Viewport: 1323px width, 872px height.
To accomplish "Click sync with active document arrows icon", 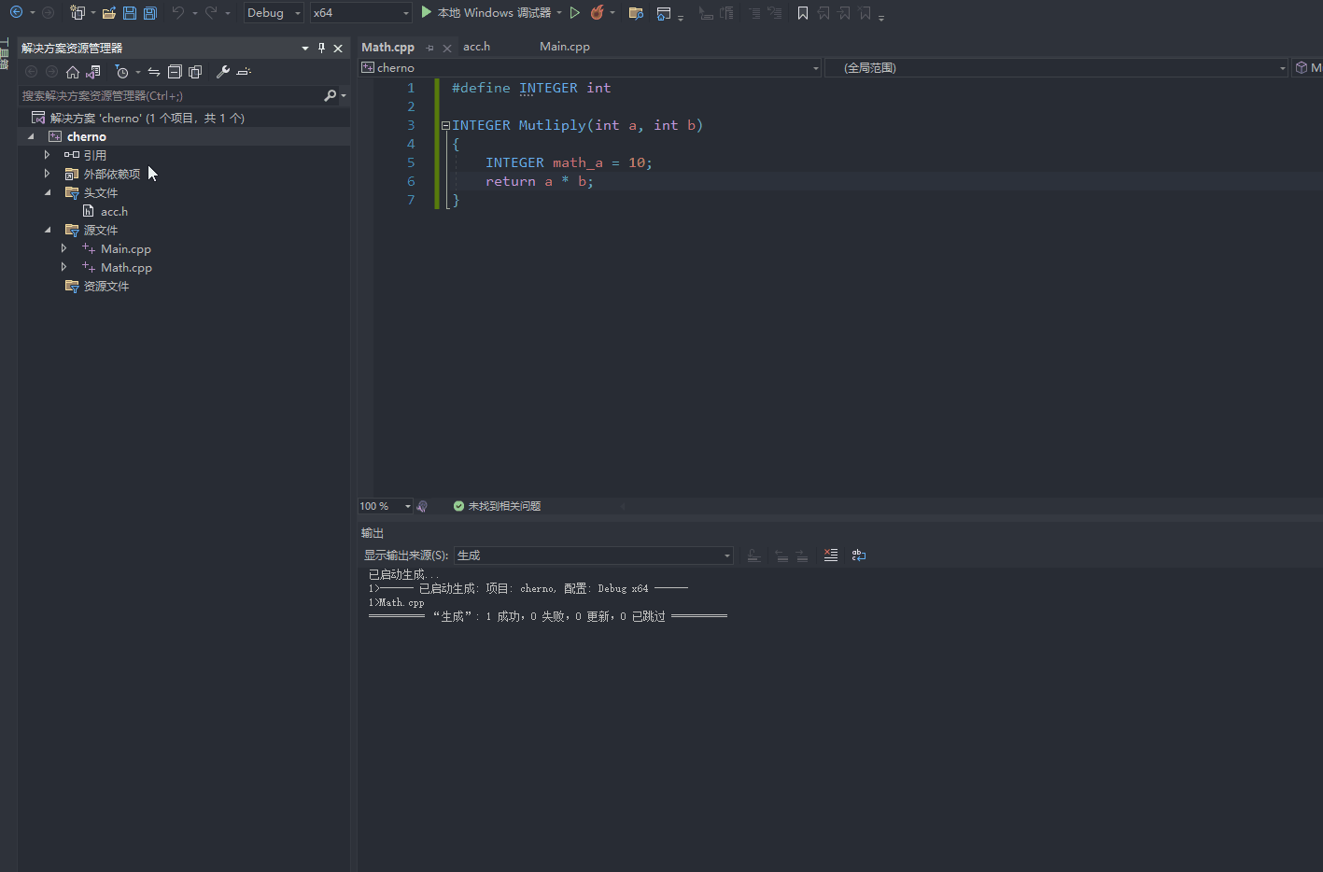I will (154, 72).
